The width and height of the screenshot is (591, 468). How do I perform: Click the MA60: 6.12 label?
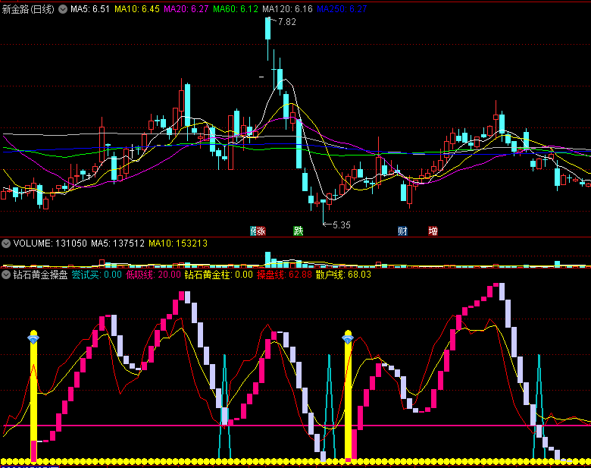pos(236,9)
